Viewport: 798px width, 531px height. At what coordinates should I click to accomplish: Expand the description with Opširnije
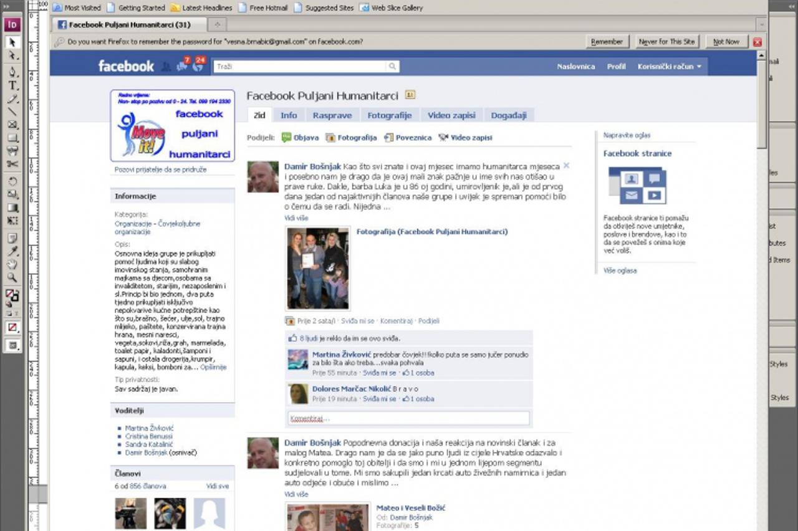(x=213, y=367)
